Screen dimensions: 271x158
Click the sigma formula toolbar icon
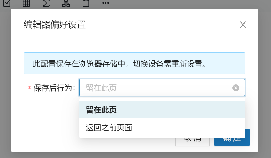(x=46, y=3)
